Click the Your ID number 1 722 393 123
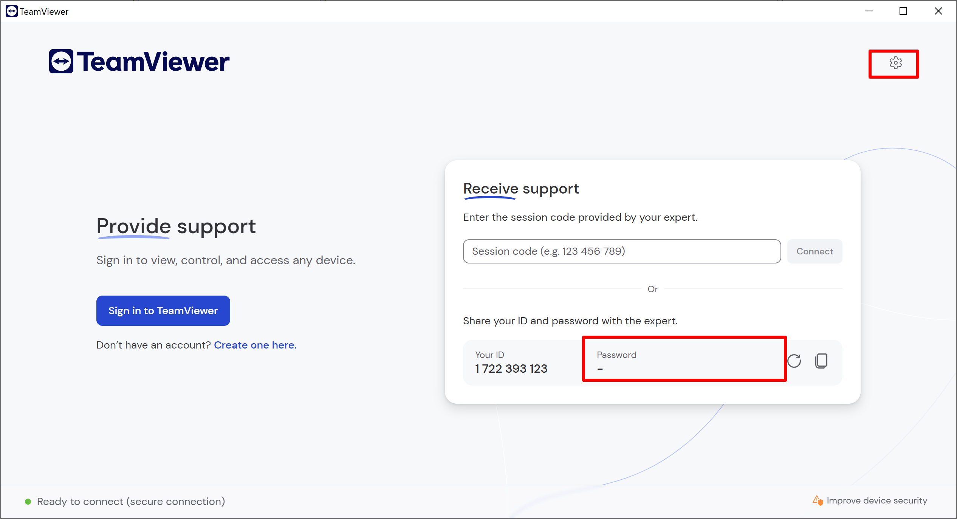957x519 pixels. click(511, 369)
